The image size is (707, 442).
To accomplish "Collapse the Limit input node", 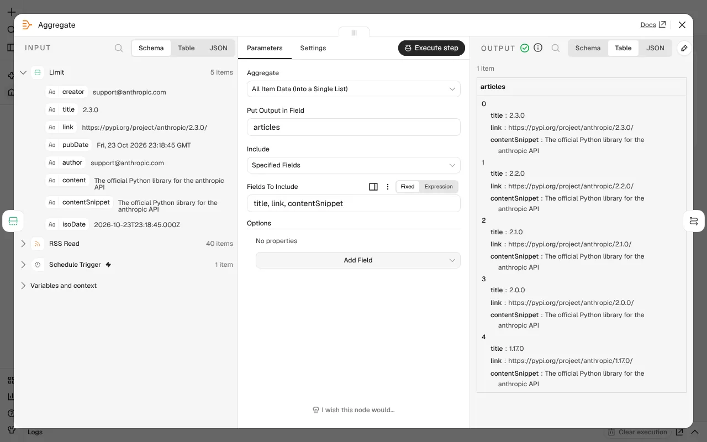I will [x=23, y=72].
